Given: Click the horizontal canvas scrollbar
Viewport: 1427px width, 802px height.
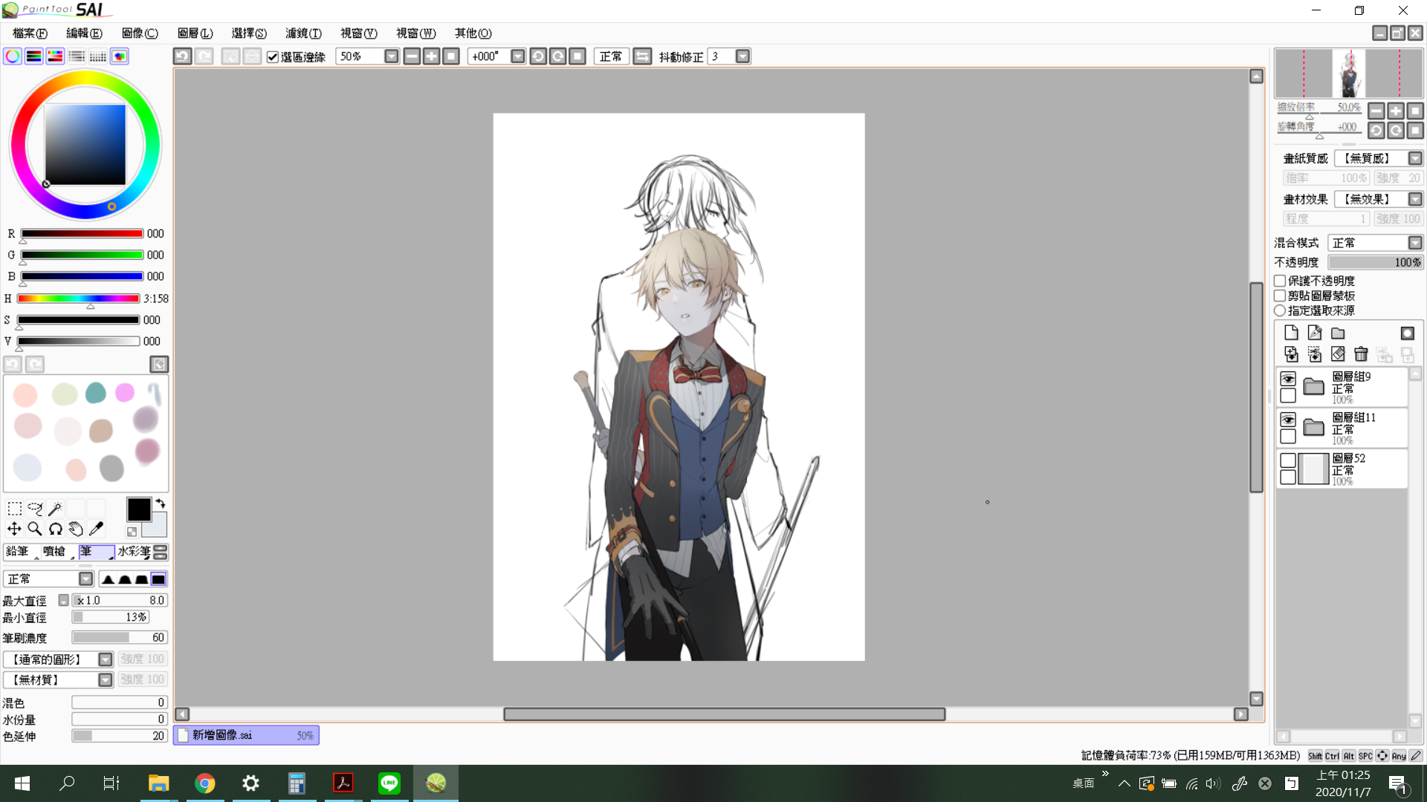Looking at the screenshot, I should [x=724, y=714].
